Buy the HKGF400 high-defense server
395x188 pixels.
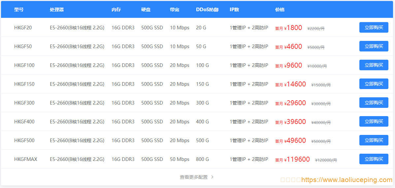tap(374, 122)
